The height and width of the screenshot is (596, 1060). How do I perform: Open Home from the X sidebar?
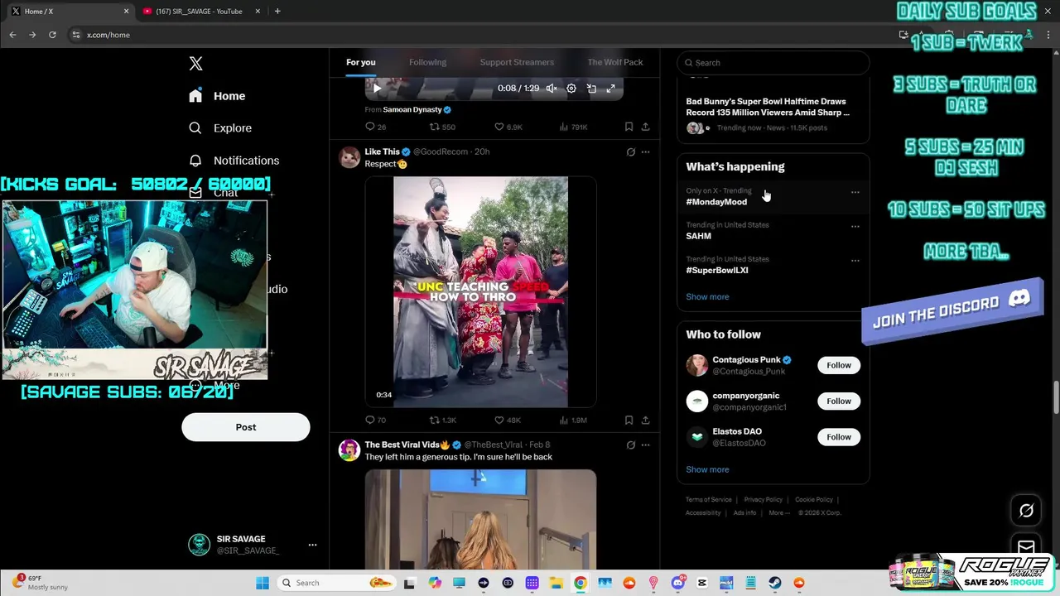217,96
